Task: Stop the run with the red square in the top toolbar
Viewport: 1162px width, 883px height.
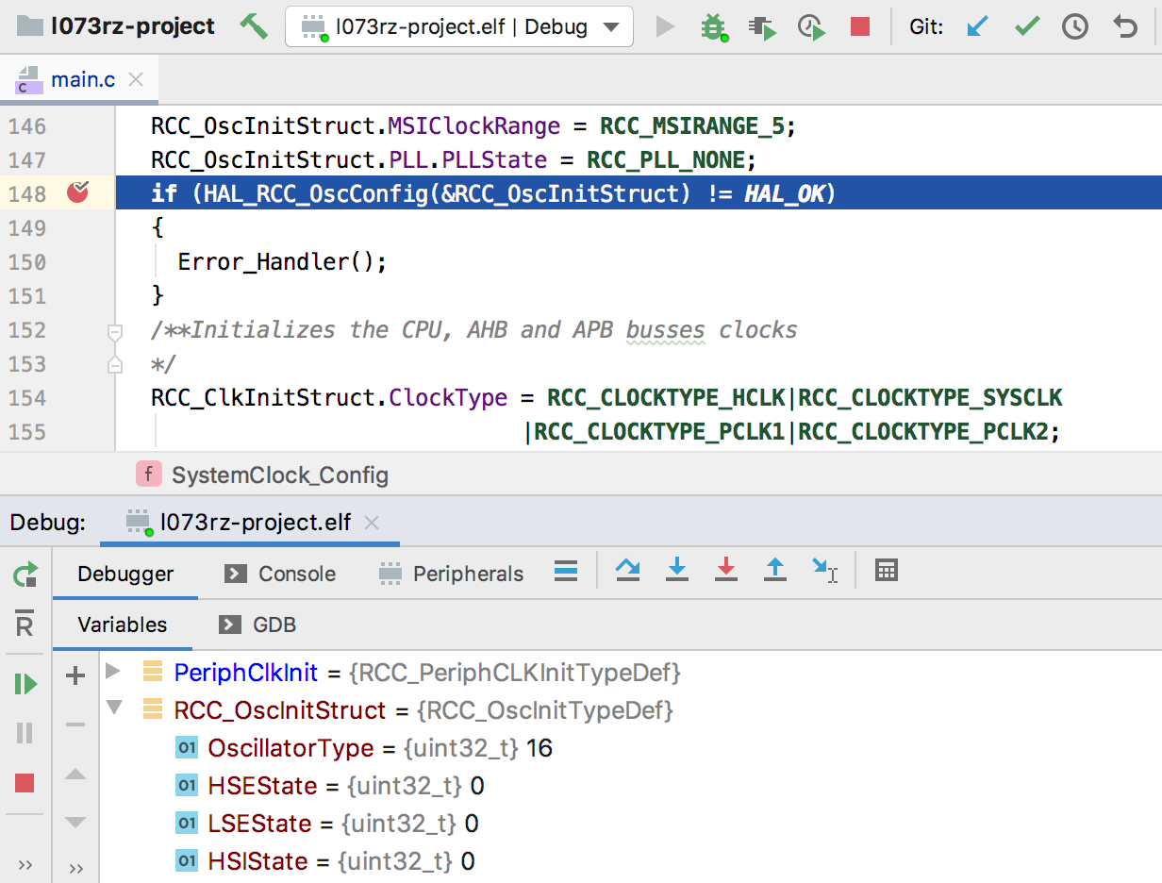Action: (859, 26)
